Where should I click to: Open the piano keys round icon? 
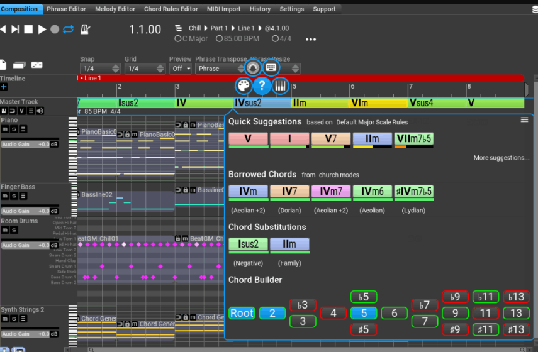(x=280, y=85)
